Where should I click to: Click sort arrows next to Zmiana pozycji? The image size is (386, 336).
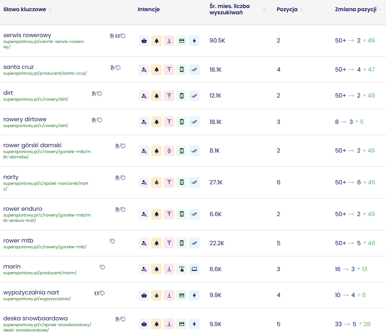(x=380, y=10)
